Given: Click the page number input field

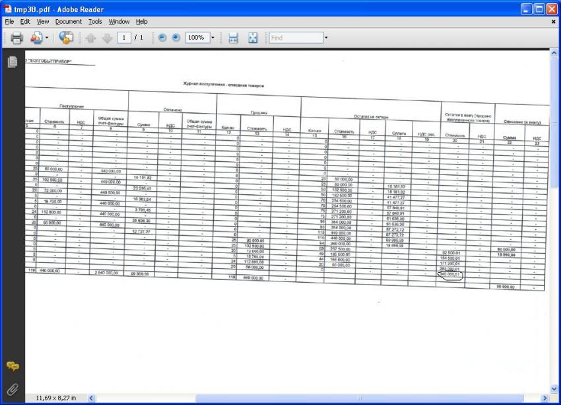Looking at the screenshot, I should 124,38.
